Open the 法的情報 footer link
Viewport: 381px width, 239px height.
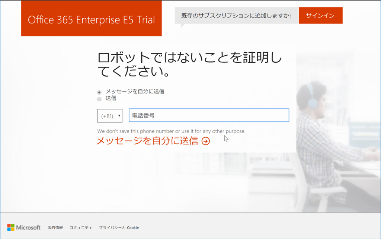[55, 227]
